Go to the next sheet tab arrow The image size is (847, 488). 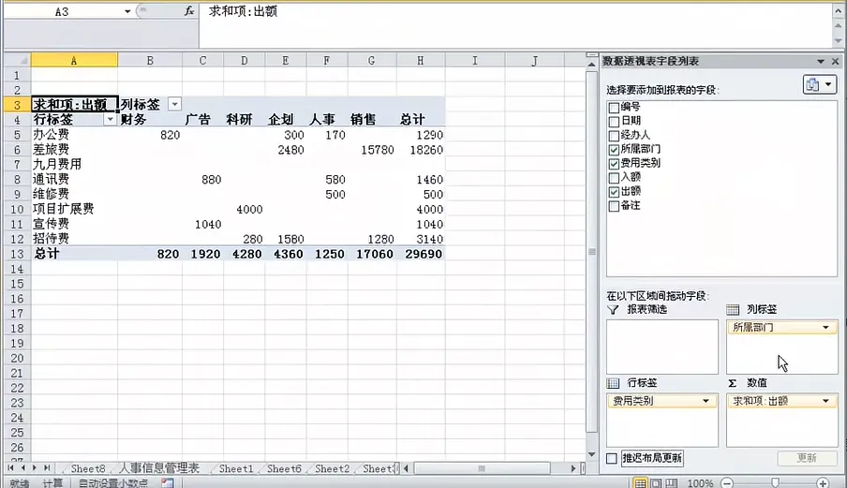[35, 468]
